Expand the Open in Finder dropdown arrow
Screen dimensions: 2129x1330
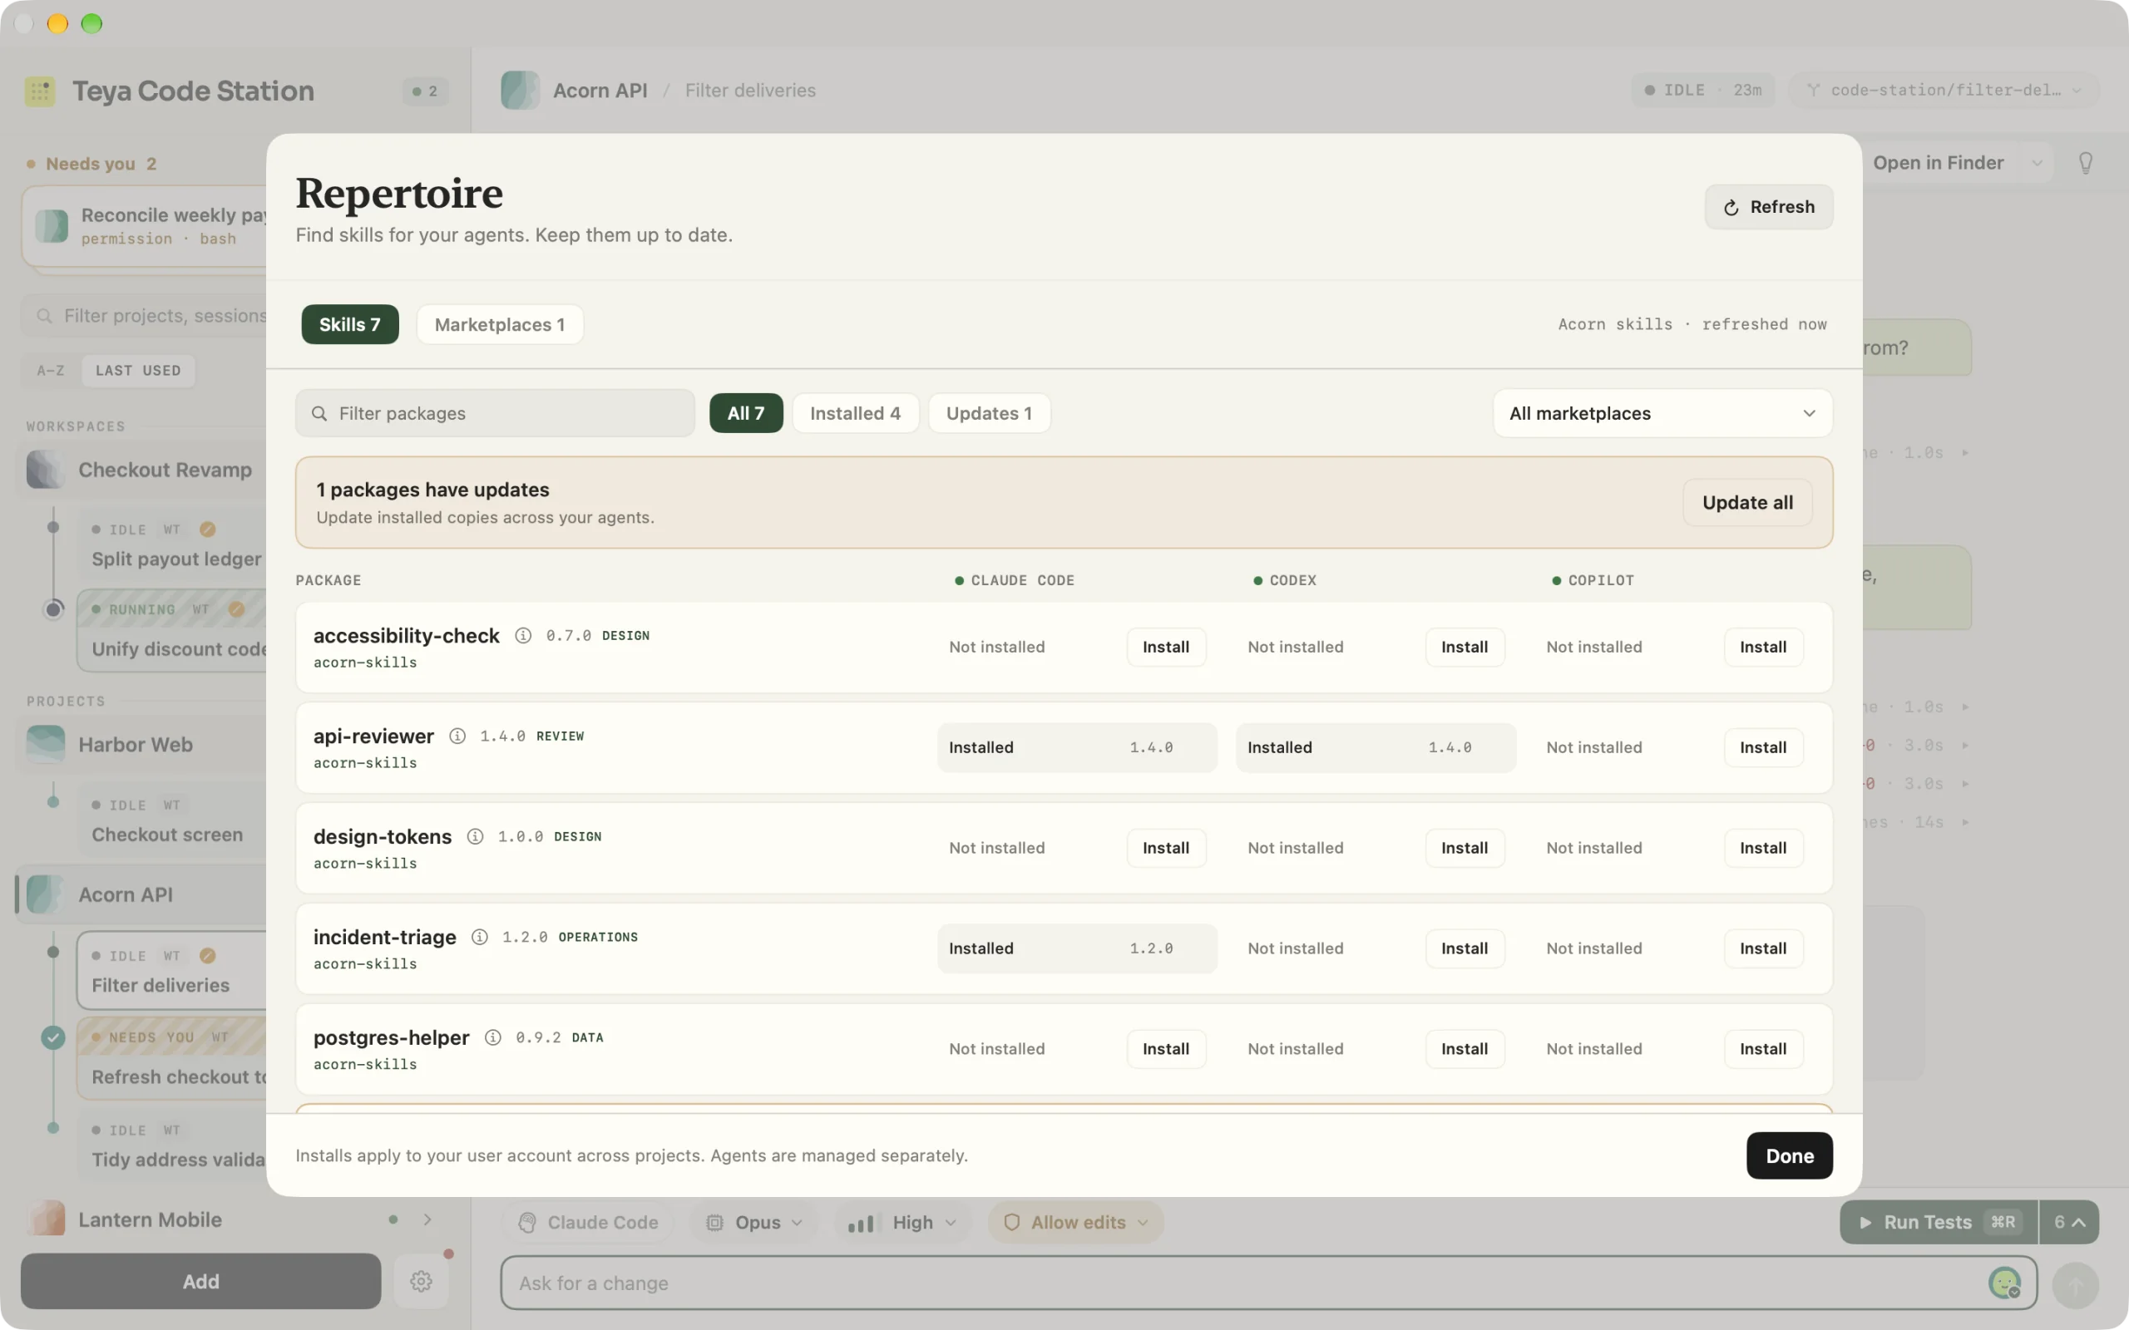click(x=2037, y=164)
